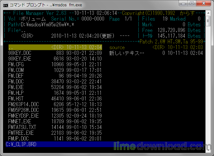Select the 'source' directory entry

tap(156, 47)
